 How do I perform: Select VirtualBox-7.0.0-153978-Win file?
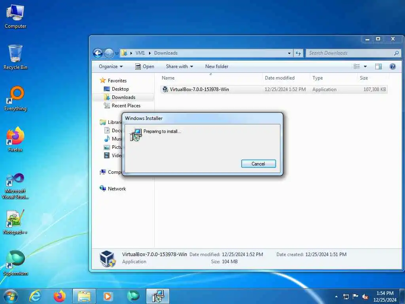[x=274, y=89]
